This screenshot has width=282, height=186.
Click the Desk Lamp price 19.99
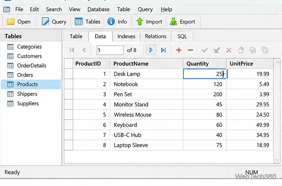click(x=250, y=74)
